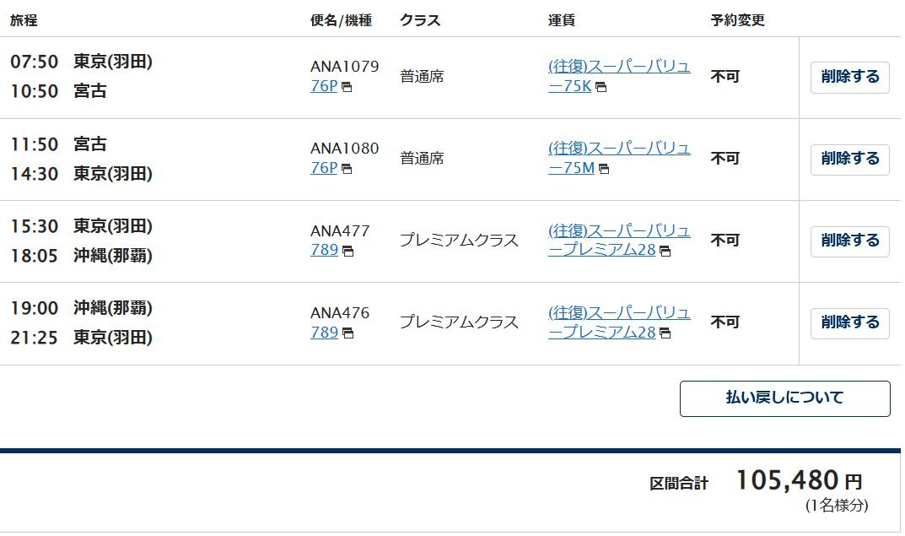The width and height of the screenshot is (905, 536).
Task: Click new-window icon after ANA477 プレミアム28 fare
Action: pyautogui.click(x=665, y=252)
